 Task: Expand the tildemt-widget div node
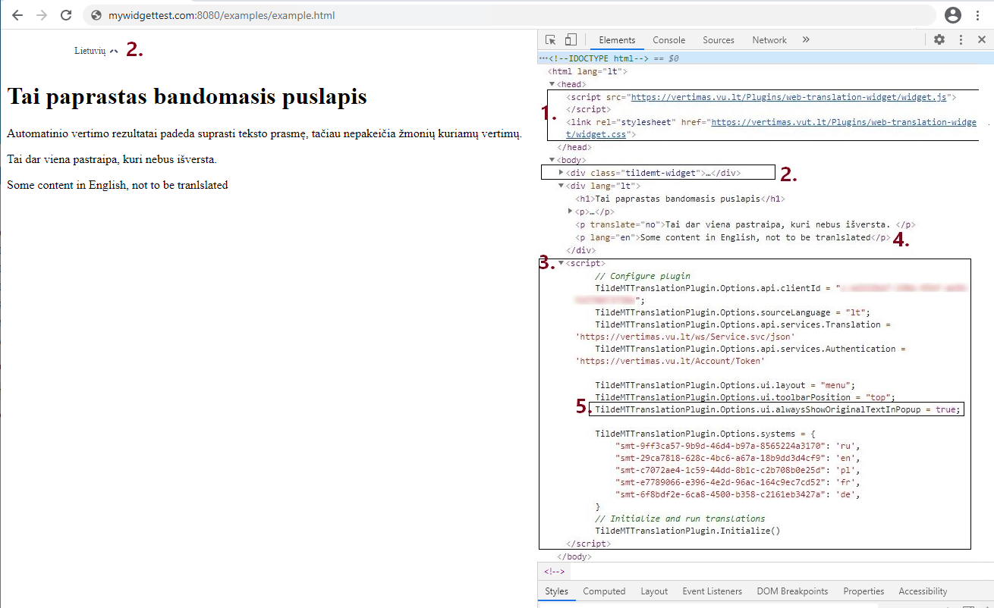(x=561, y=173)
